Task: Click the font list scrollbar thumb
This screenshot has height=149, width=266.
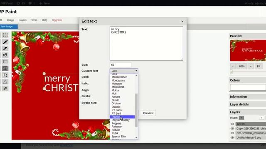Action: click(136, 110)
